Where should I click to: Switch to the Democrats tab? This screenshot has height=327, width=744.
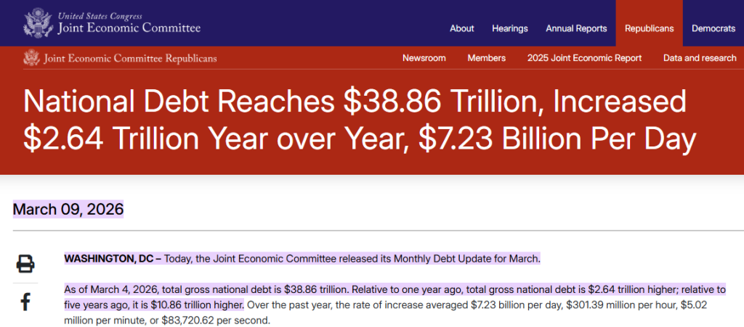[713, 28]
